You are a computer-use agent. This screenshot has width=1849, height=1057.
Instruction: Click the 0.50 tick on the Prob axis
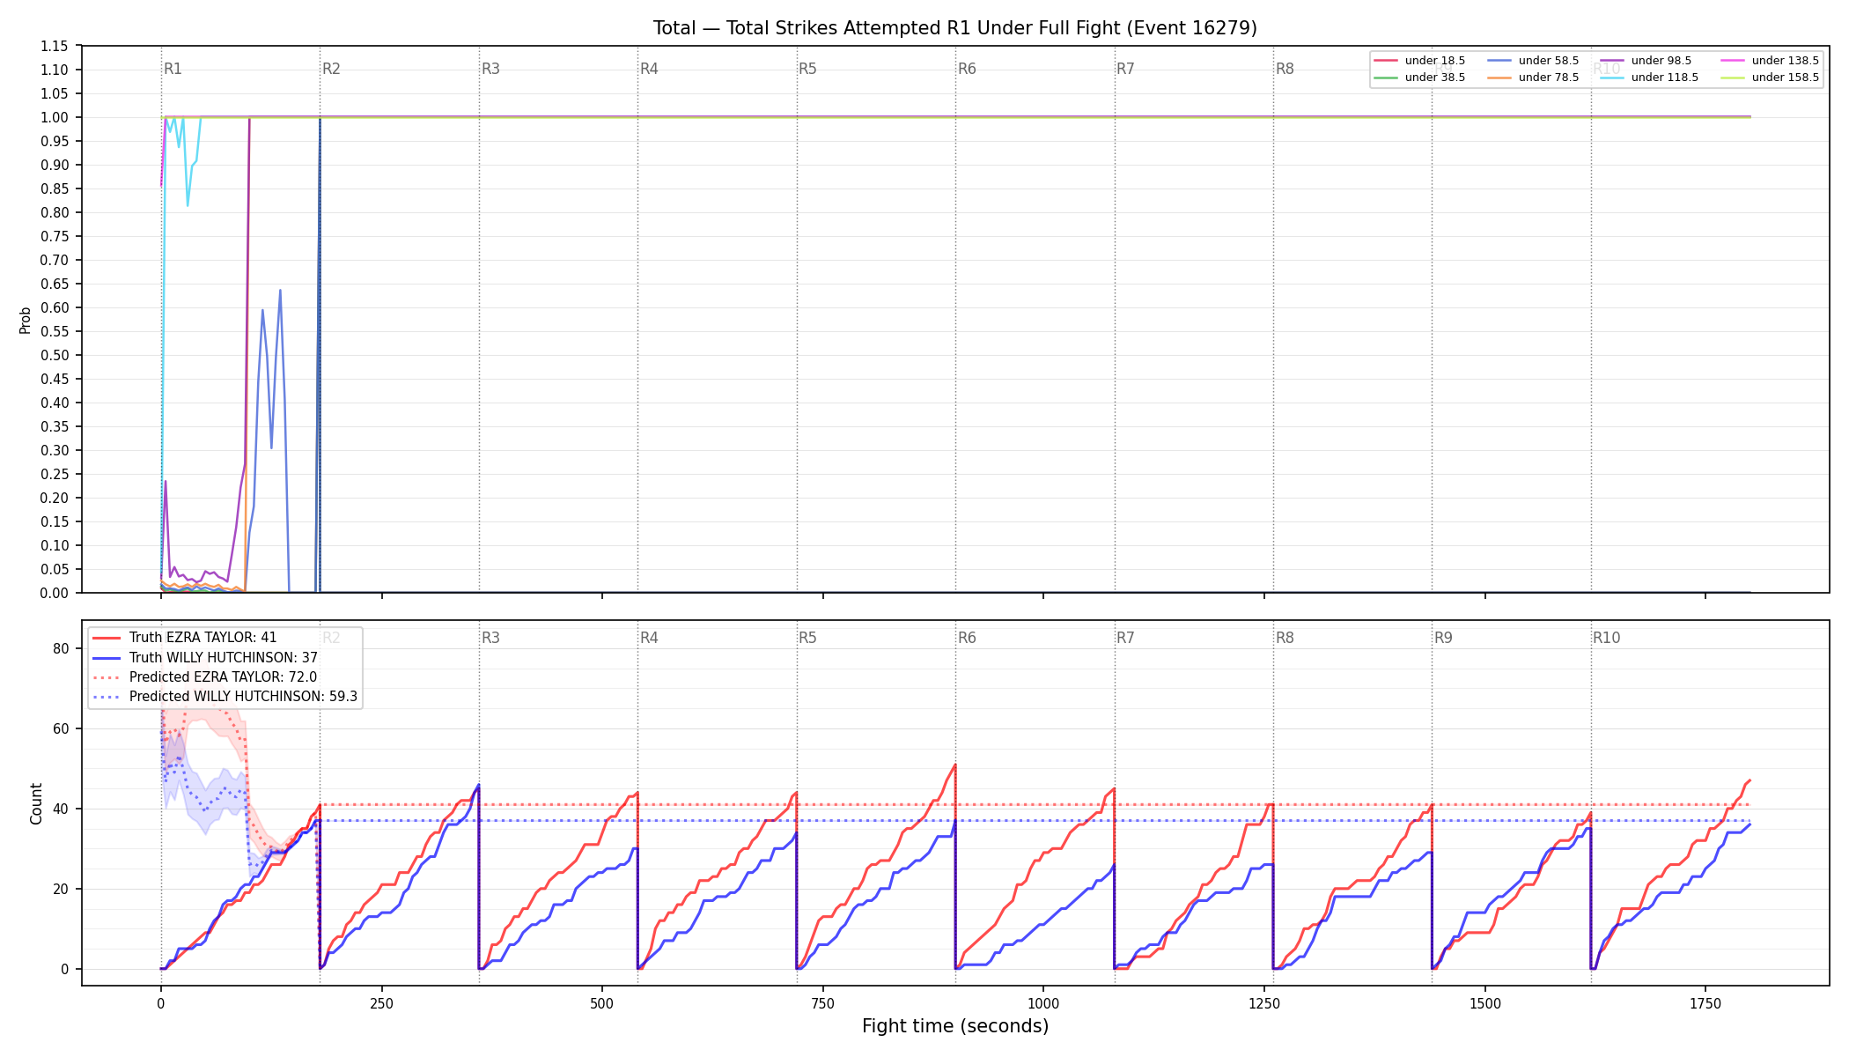tap(55, 355)
